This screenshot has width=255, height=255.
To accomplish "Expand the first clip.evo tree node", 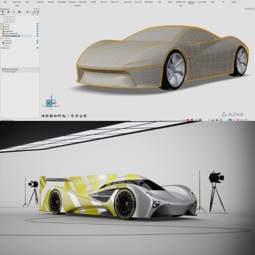I will (1, 24).
